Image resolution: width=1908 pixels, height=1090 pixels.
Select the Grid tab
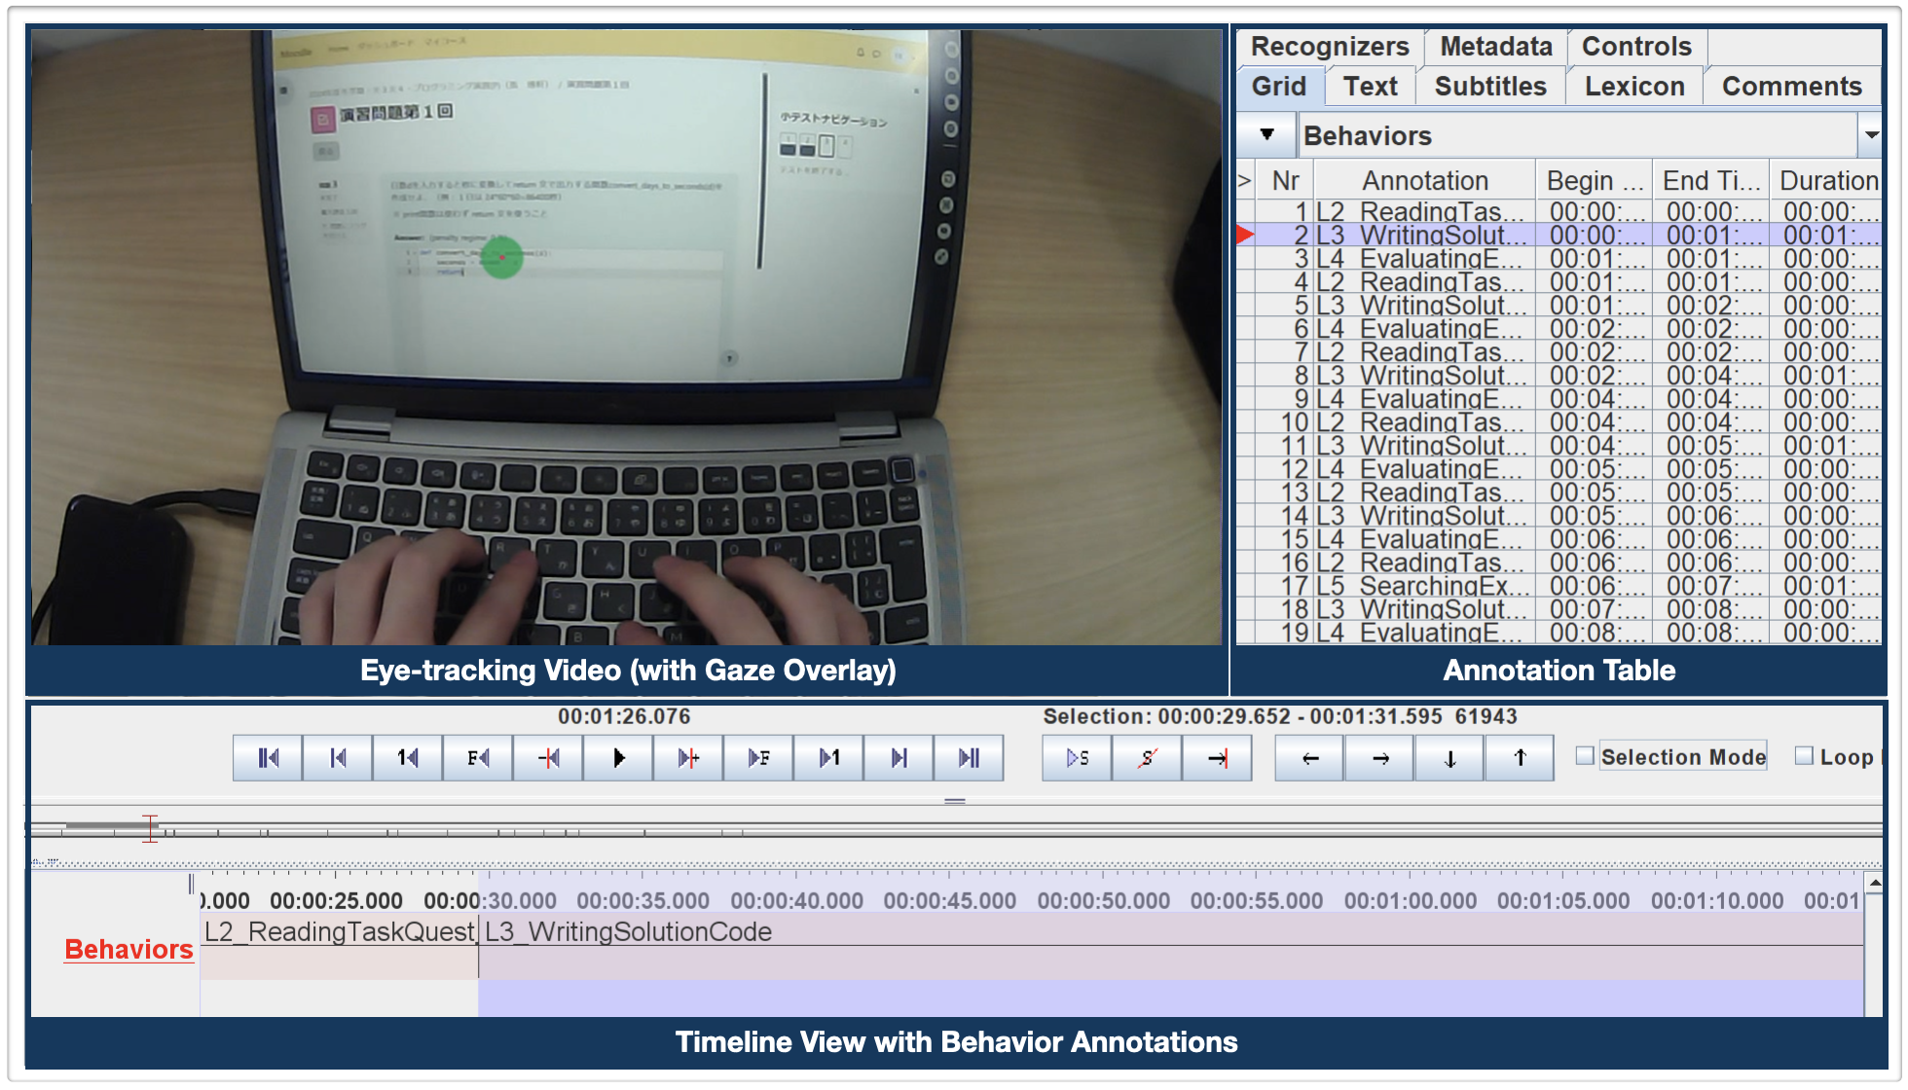point(1279,87)
